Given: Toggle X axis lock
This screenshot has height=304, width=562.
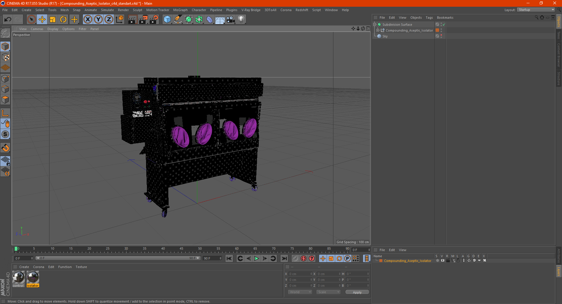Looking at the screenshot, I should point(88,20).
